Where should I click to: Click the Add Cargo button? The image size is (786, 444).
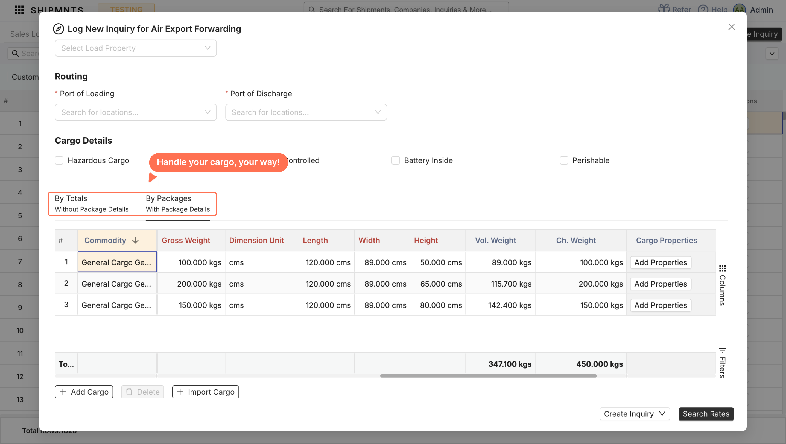pos(84,392)
